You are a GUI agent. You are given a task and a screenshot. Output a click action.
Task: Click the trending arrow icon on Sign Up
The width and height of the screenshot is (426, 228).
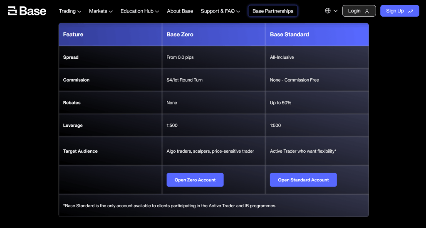tap(410, 11)
